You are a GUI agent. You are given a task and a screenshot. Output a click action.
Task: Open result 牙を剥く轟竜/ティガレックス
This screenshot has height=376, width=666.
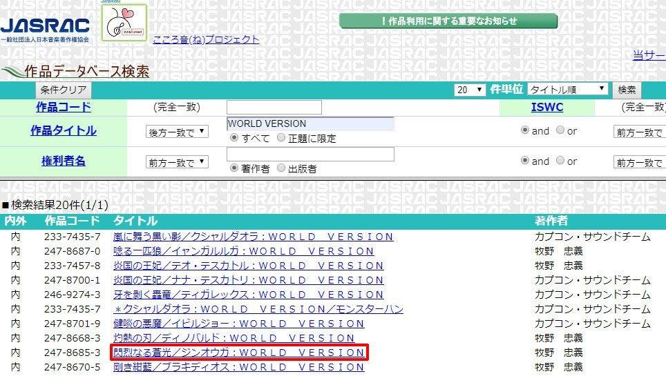coord(249,295)
